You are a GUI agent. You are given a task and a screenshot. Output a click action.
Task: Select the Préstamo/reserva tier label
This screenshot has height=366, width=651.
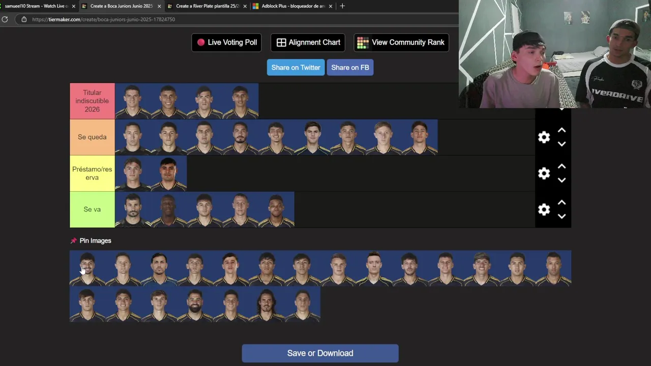pos(92,173)
